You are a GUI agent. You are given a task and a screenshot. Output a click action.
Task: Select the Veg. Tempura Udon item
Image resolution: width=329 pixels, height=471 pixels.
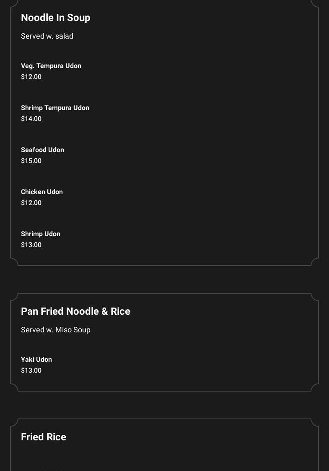coord(51,66)
